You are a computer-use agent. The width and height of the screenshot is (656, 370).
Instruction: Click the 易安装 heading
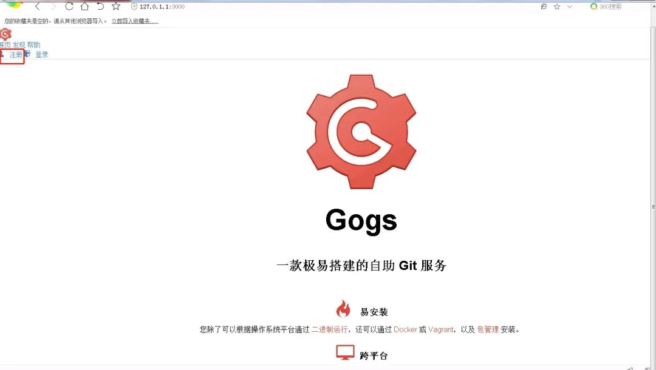374,312
